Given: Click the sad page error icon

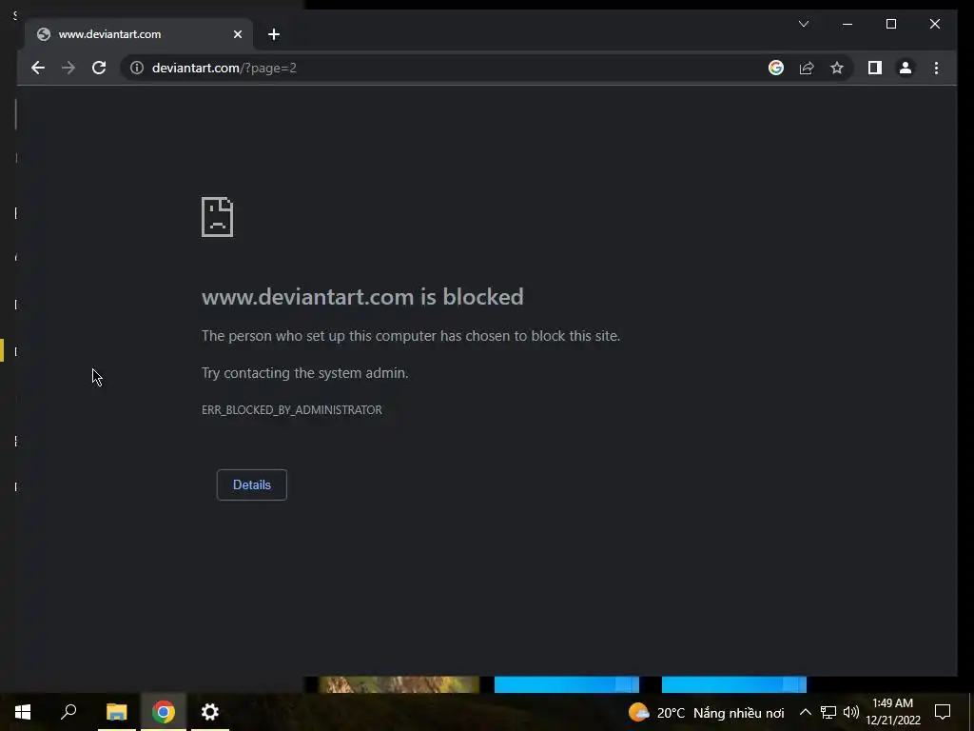Looking at the screenshot, I should (218, 217).
